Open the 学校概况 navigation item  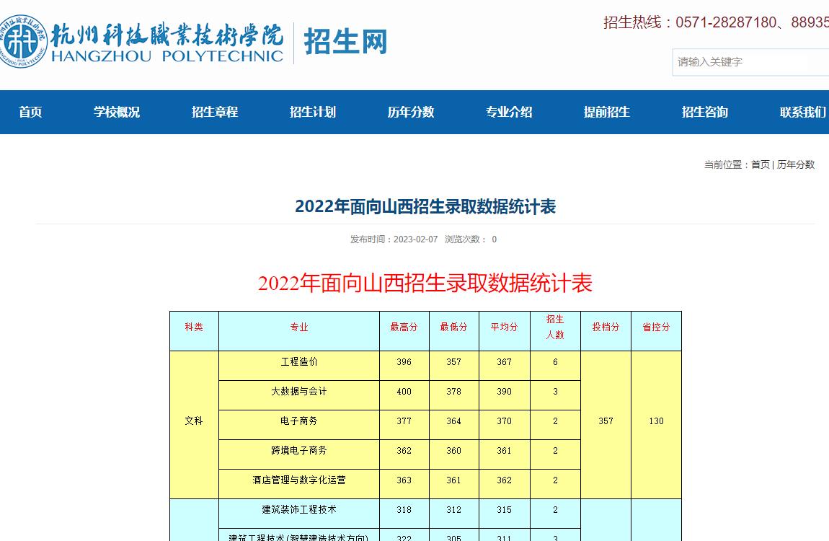tap(116, 112)
